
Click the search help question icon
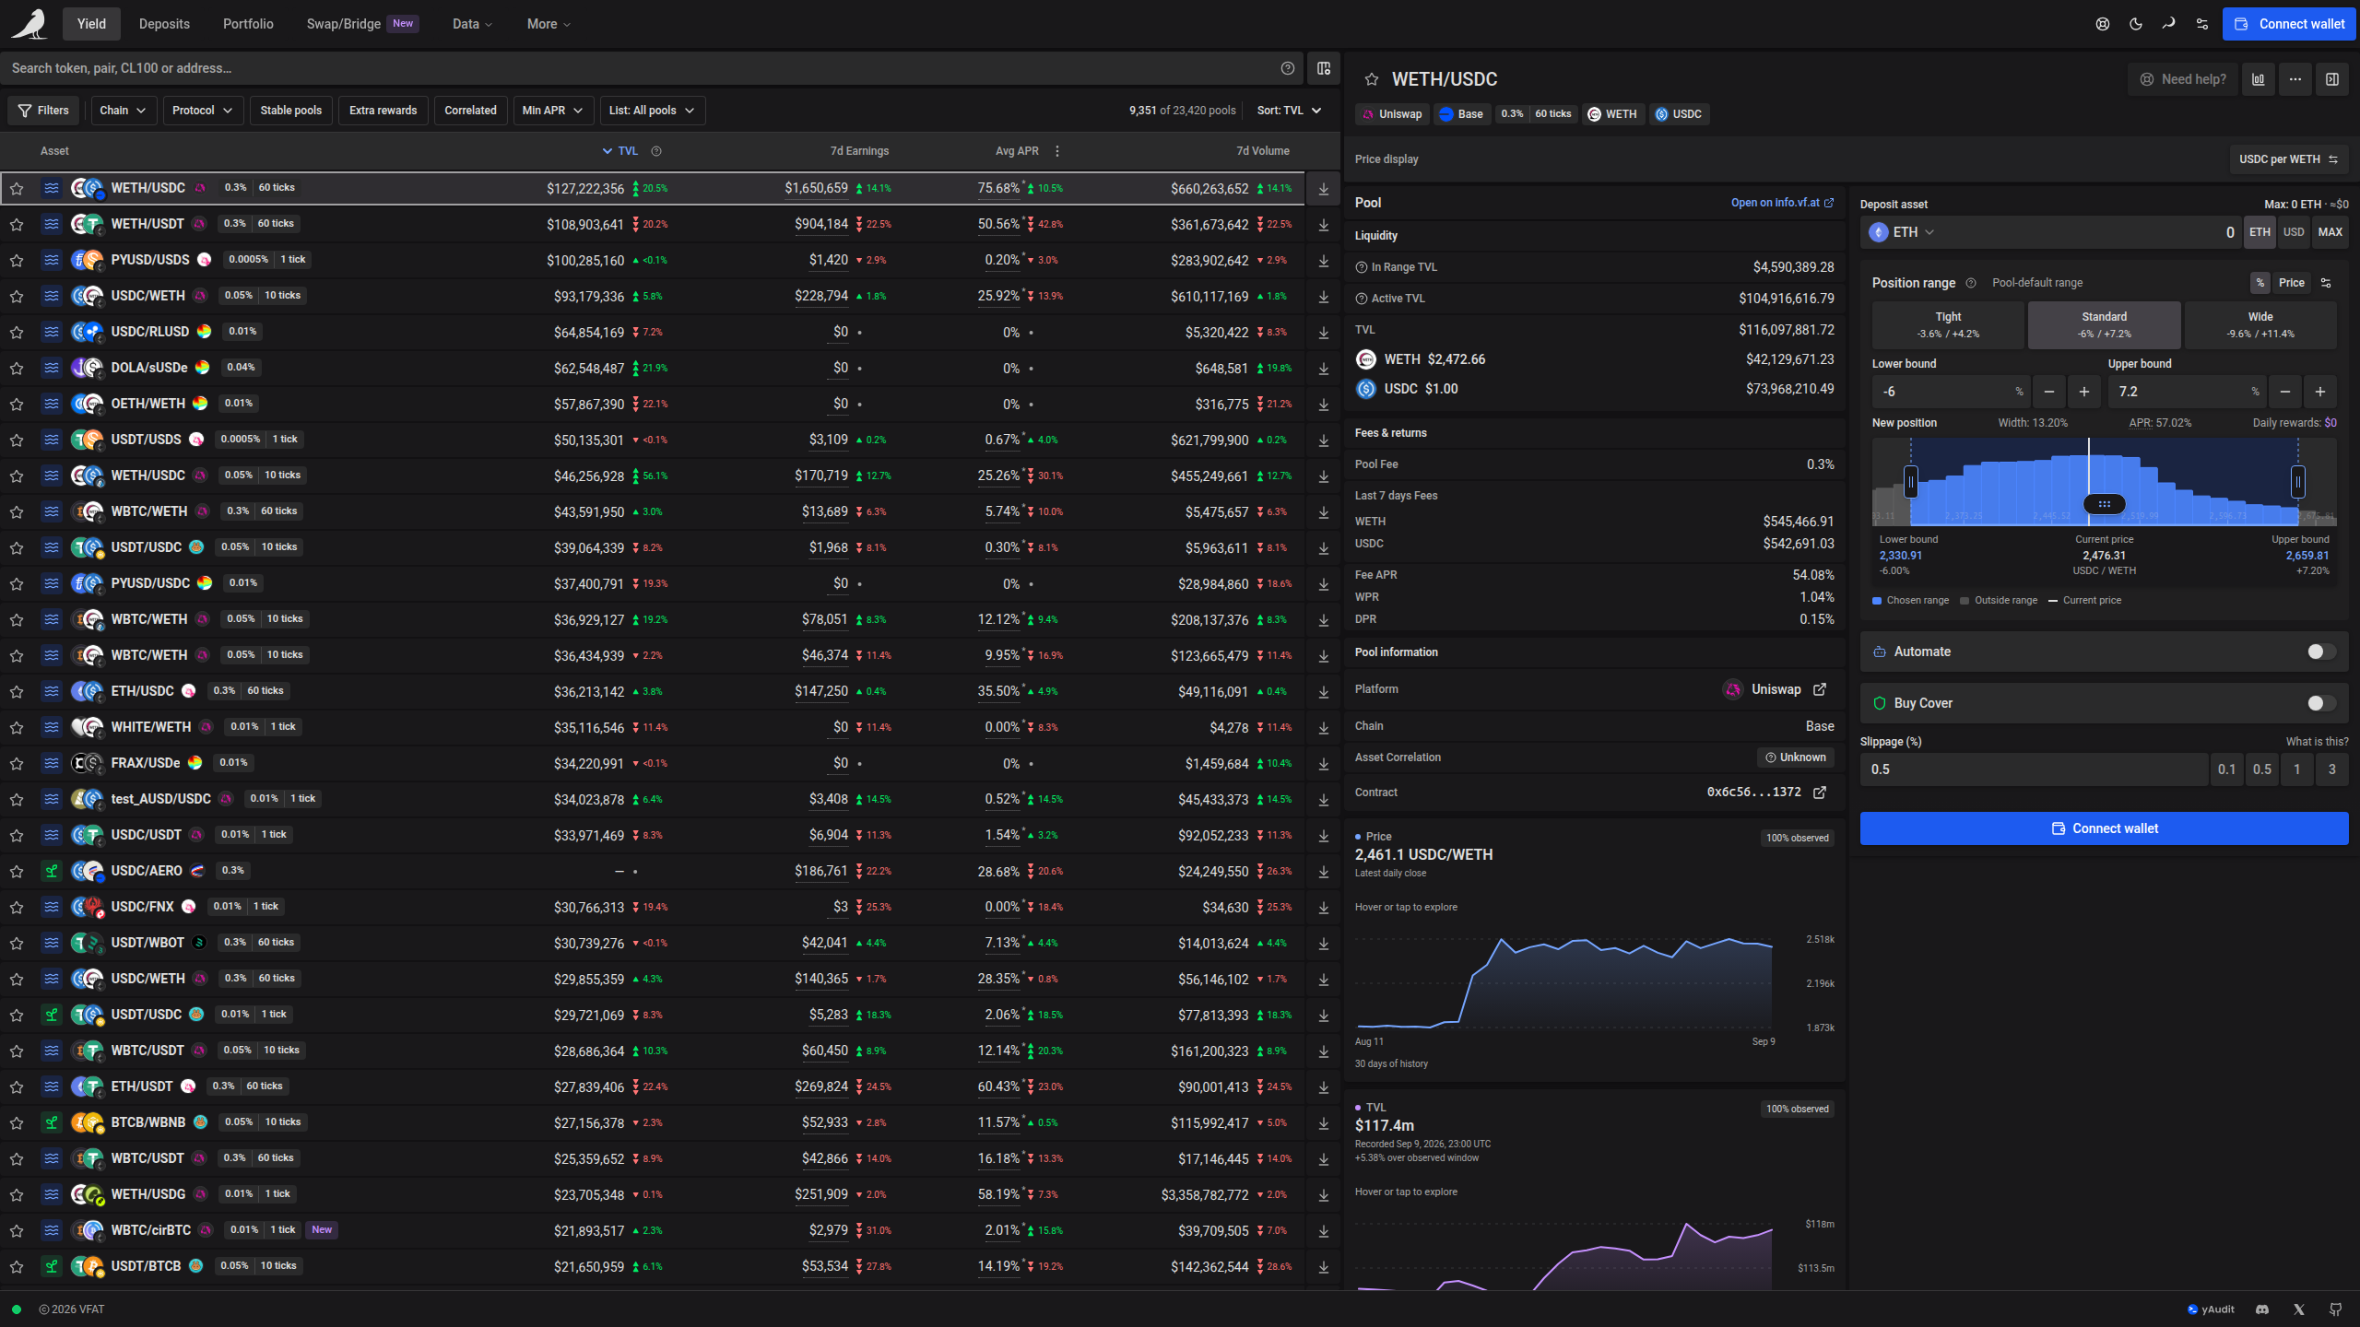(1288, 68)
